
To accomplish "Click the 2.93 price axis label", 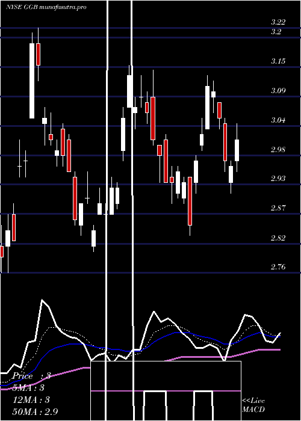I will 278,179.
